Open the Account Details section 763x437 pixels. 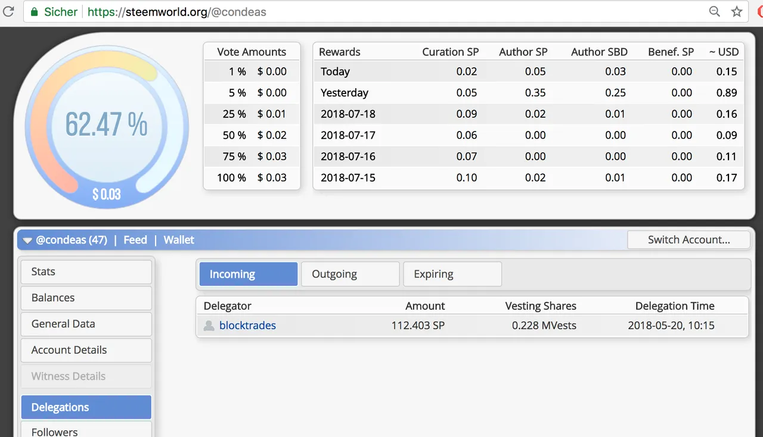(x=86, y=350)
